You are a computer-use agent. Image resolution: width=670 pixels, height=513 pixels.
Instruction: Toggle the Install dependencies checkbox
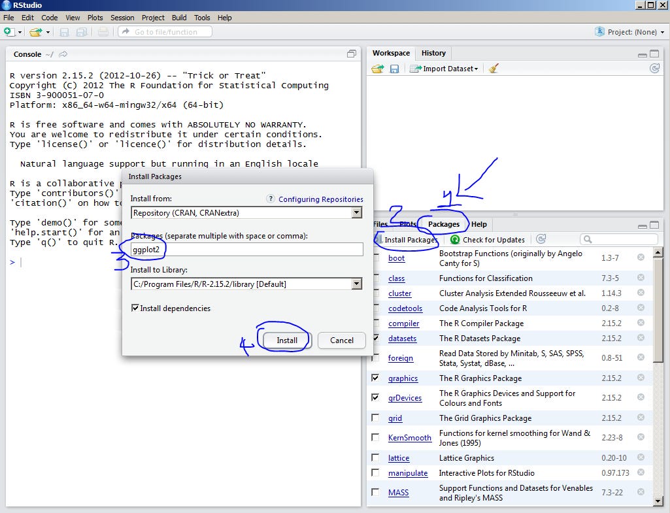[x=135, y=308]
